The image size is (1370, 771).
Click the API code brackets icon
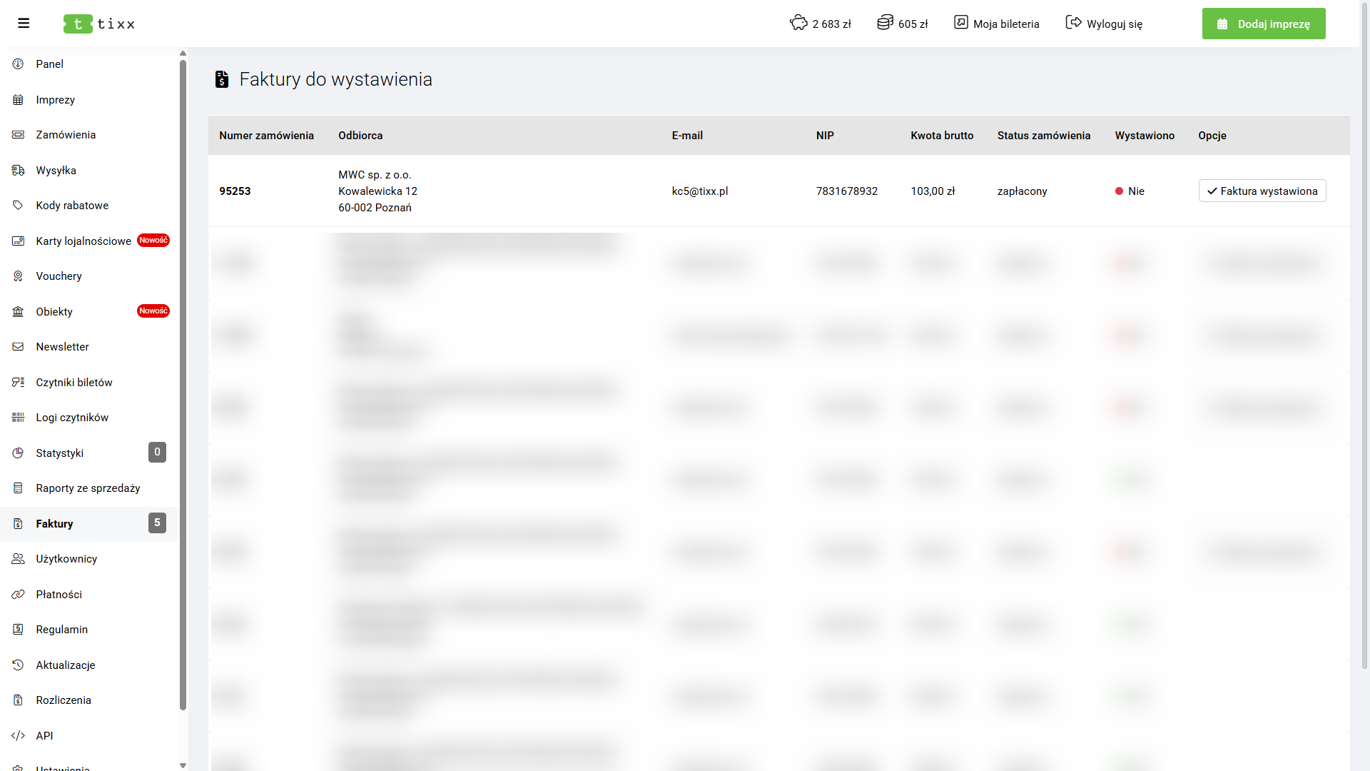(18, 736)
